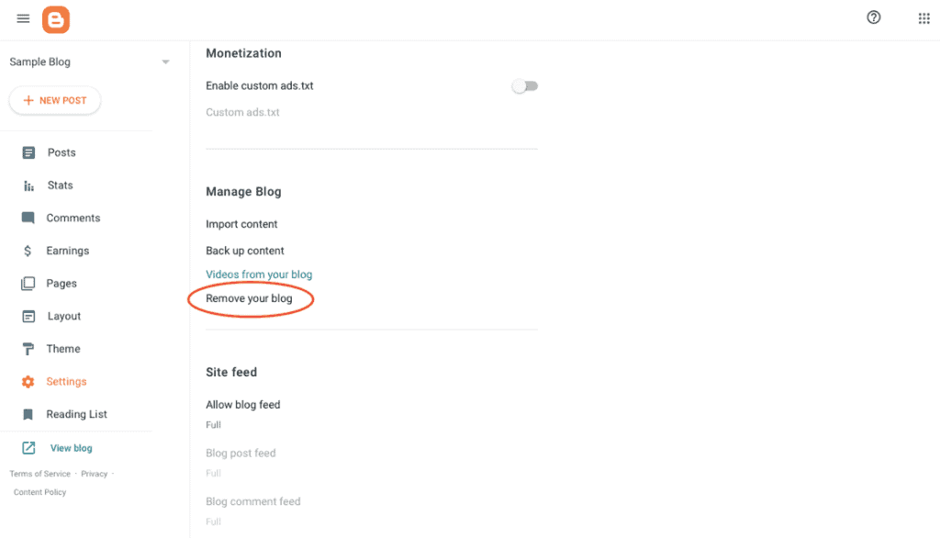Open the Comments section
This screenshot has height=538, width=940.
point(73,218)
